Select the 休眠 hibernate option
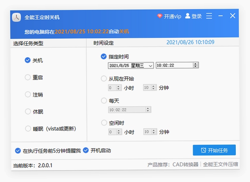250x182 pixels. pos(28,111)
